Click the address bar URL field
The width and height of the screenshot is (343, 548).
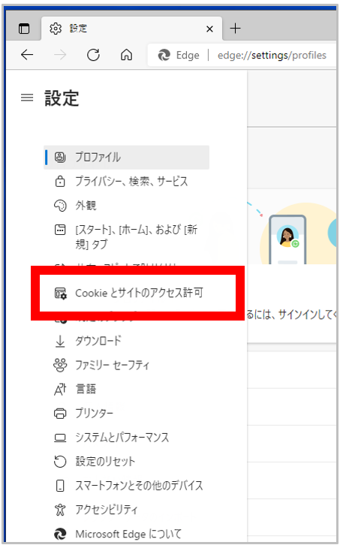(x=272, y=56)
